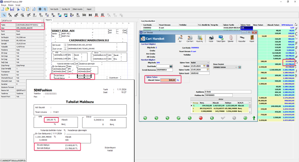
Task: Sort by İşlem Tarihi column header
Action: [x=231, y=25]
